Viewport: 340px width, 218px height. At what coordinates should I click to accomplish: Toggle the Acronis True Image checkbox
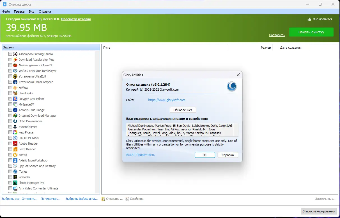tap(10, 110)
